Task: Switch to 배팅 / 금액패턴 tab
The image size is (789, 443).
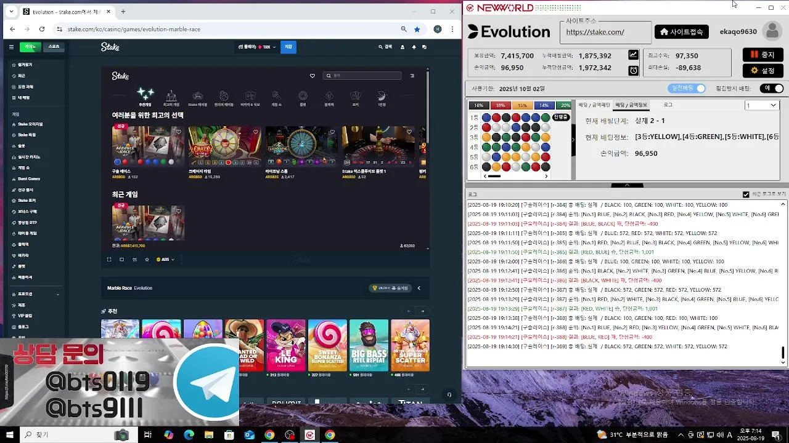Action: tap(594, 105)
